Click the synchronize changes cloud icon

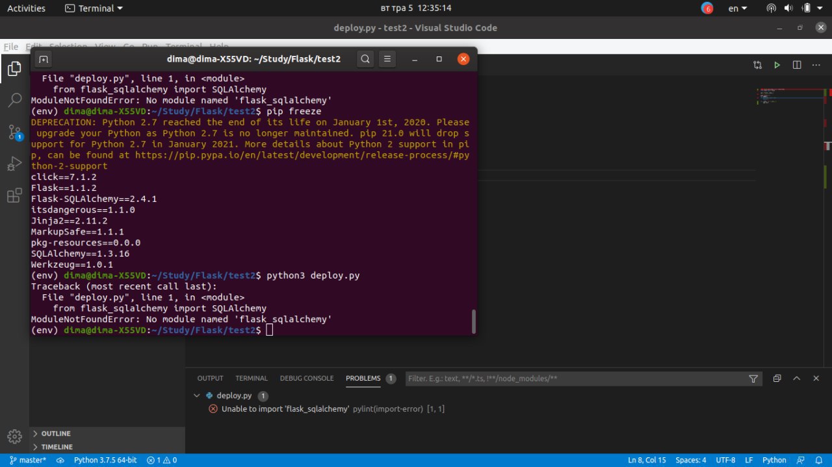(60, 460)
